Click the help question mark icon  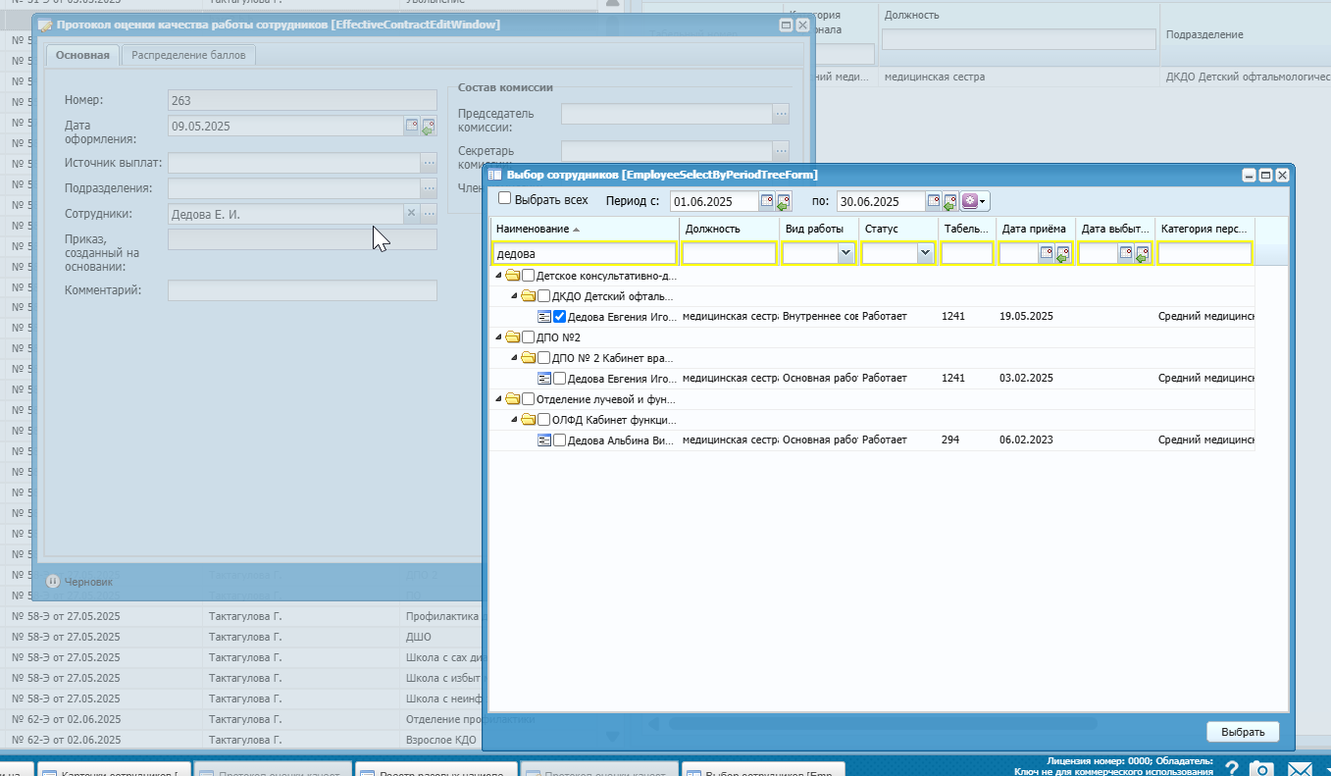coord(1232,768)
